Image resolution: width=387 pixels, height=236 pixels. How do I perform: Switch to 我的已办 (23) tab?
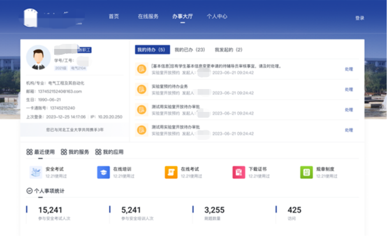coord(190,50)
